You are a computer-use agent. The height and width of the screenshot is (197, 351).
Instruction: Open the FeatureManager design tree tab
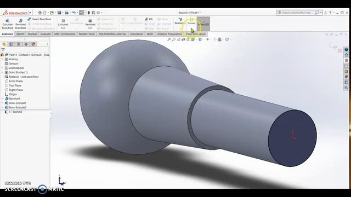click(4, 44)
